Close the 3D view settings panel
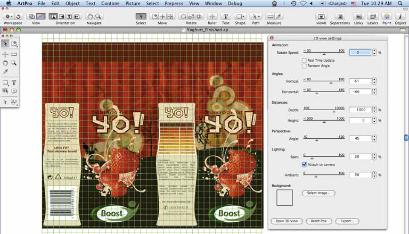The height and width of the screenshot is (234, 409). 272,38
